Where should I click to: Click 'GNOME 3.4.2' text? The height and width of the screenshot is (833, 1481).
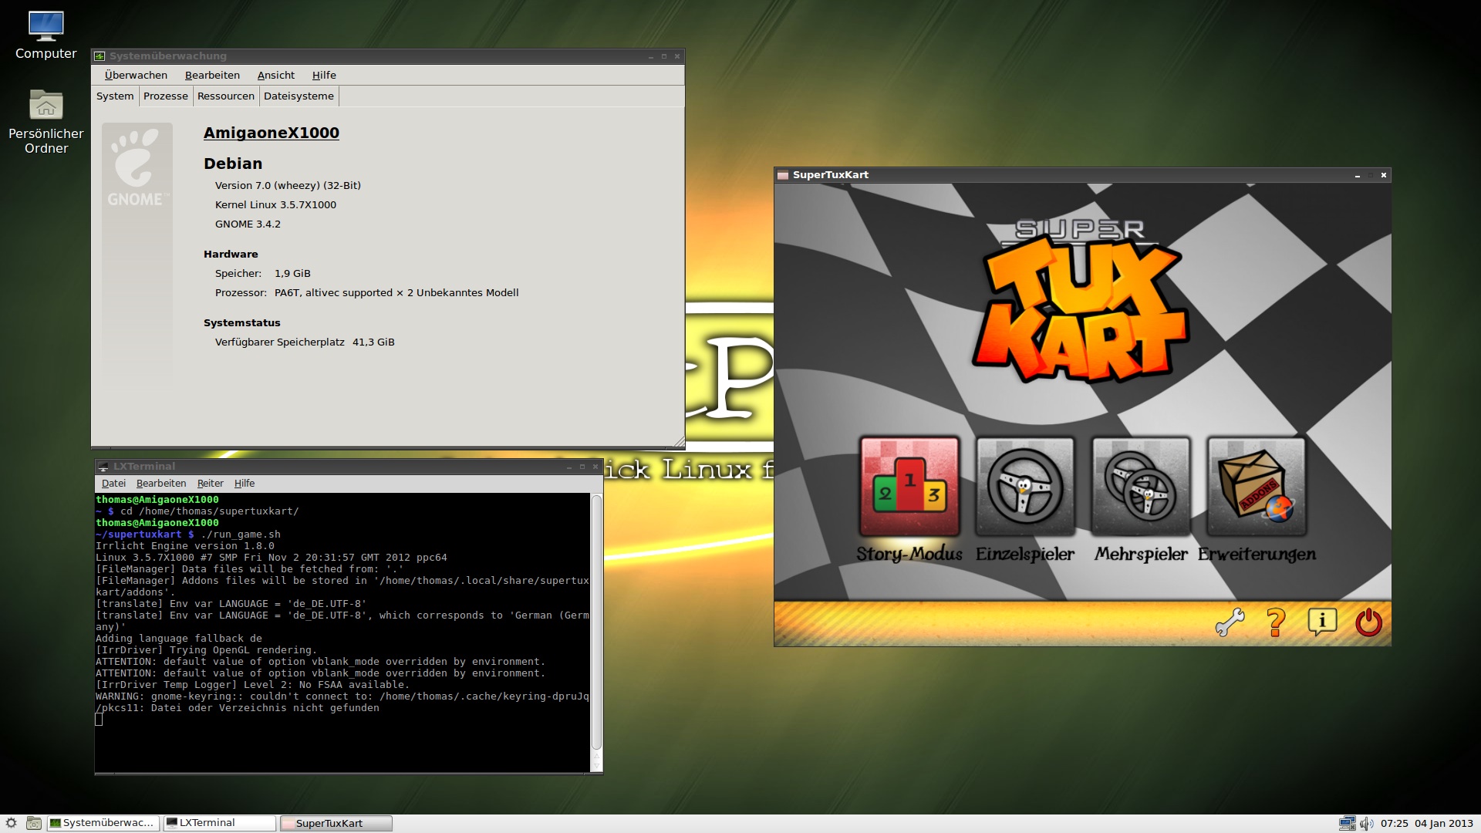tap(248, 224)
